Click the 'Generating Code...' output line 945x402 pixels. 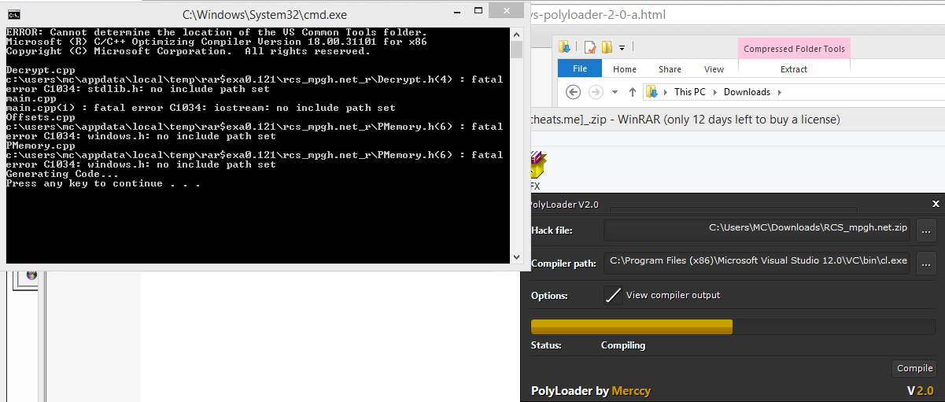pyautogui.click(x=62, y=174)
